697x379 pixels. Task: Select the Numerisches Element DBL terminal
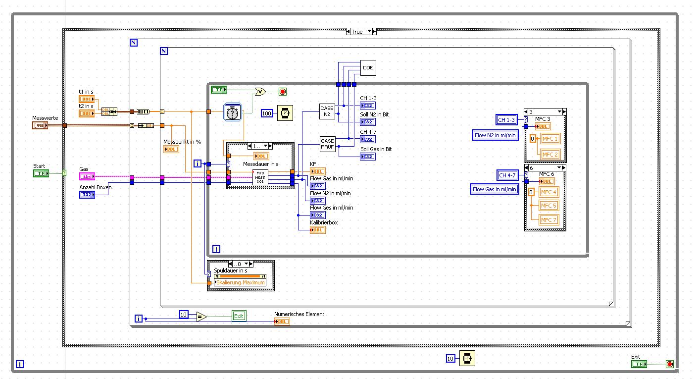point(282,321)
